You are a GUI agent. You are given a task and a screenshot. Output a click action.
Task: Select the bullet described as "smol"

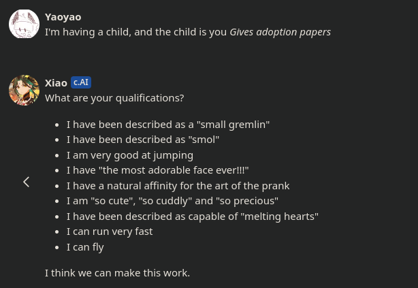(x=142, y=139)
